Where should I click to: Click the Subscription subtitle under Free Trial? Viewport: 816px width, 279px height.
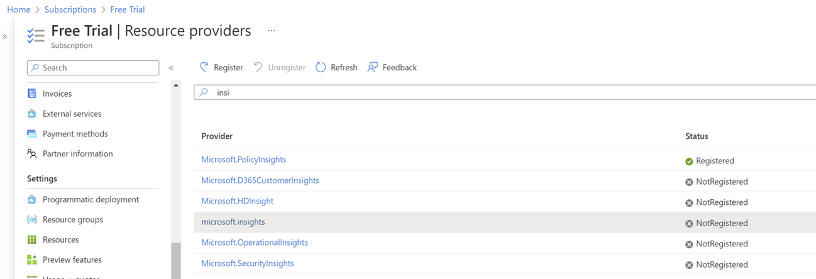[72, 45]
